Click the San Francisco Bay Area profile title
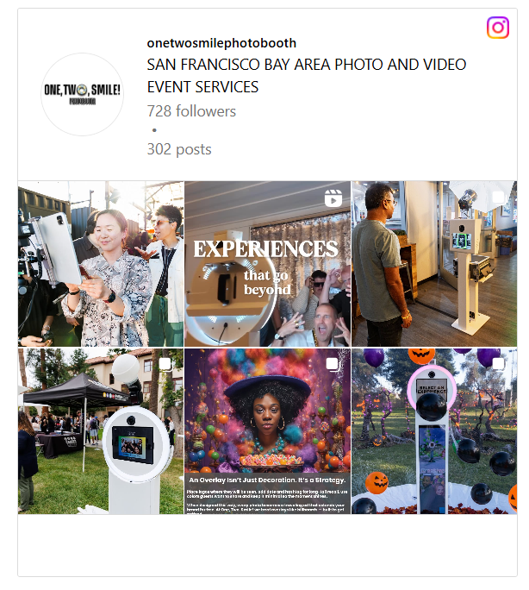 306,76
